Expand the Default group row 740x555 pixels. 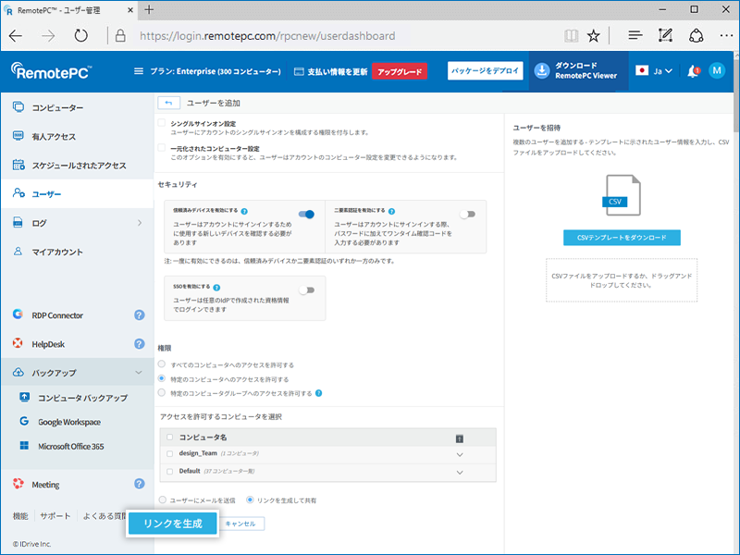point(460,473)
